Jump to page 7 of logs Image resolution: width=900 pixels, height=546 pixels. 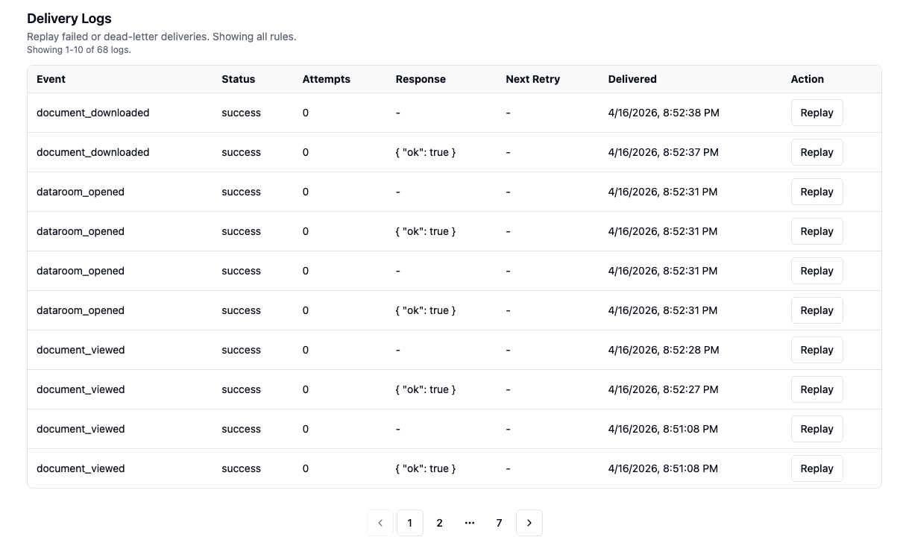(499, 523)
